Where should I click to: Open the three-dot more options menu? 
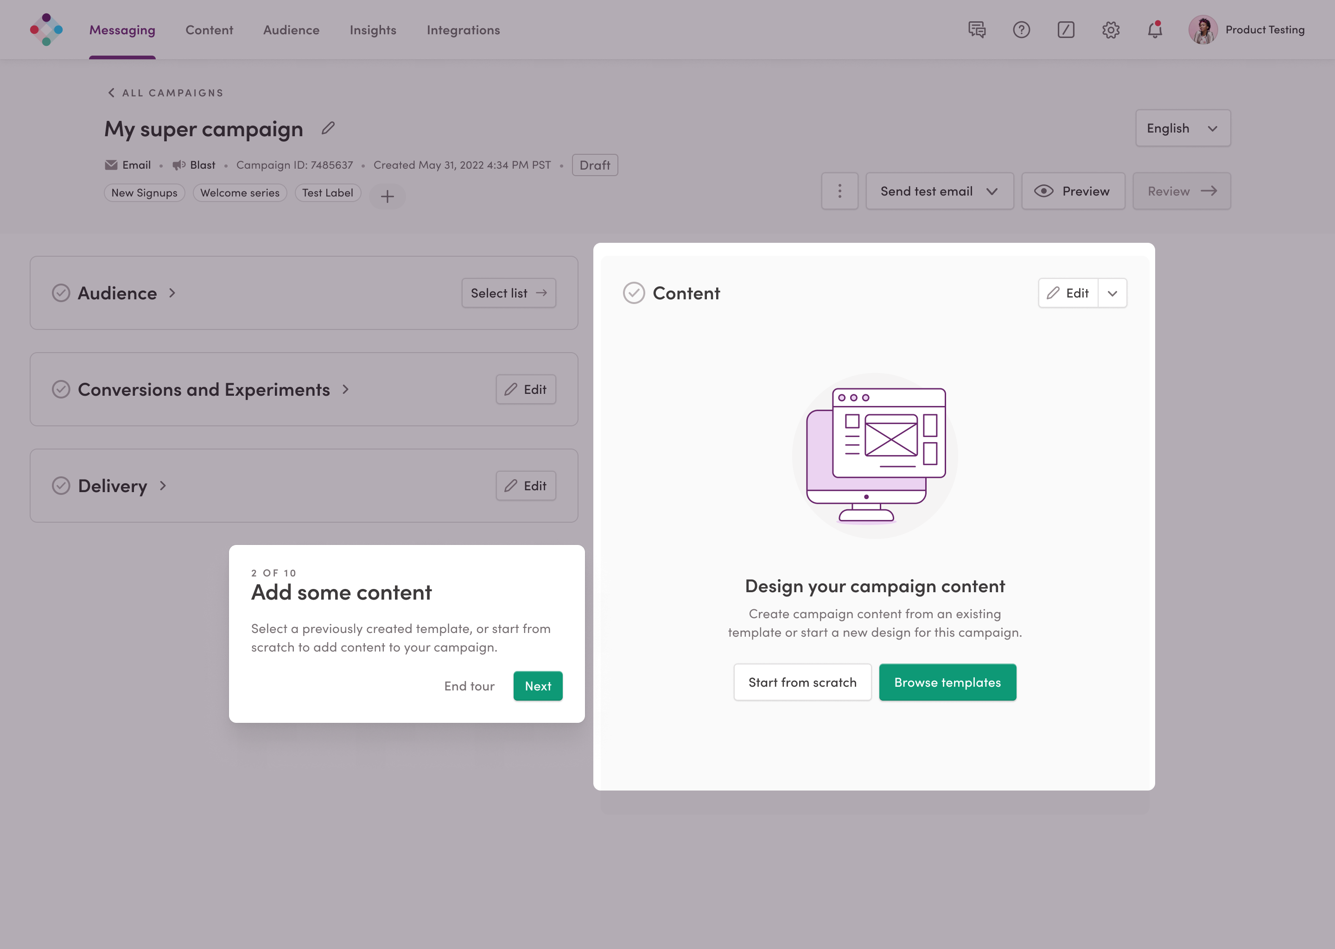(x=839, y=191)
